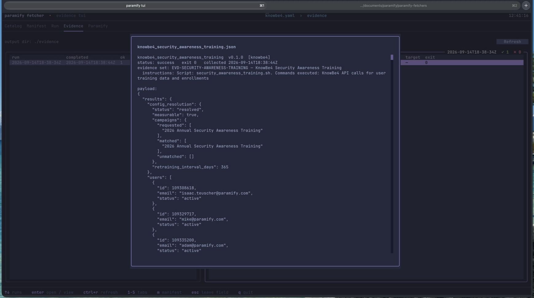Click user id 109308618
Viewport: 534px width, 298px height.
(183, 188)
